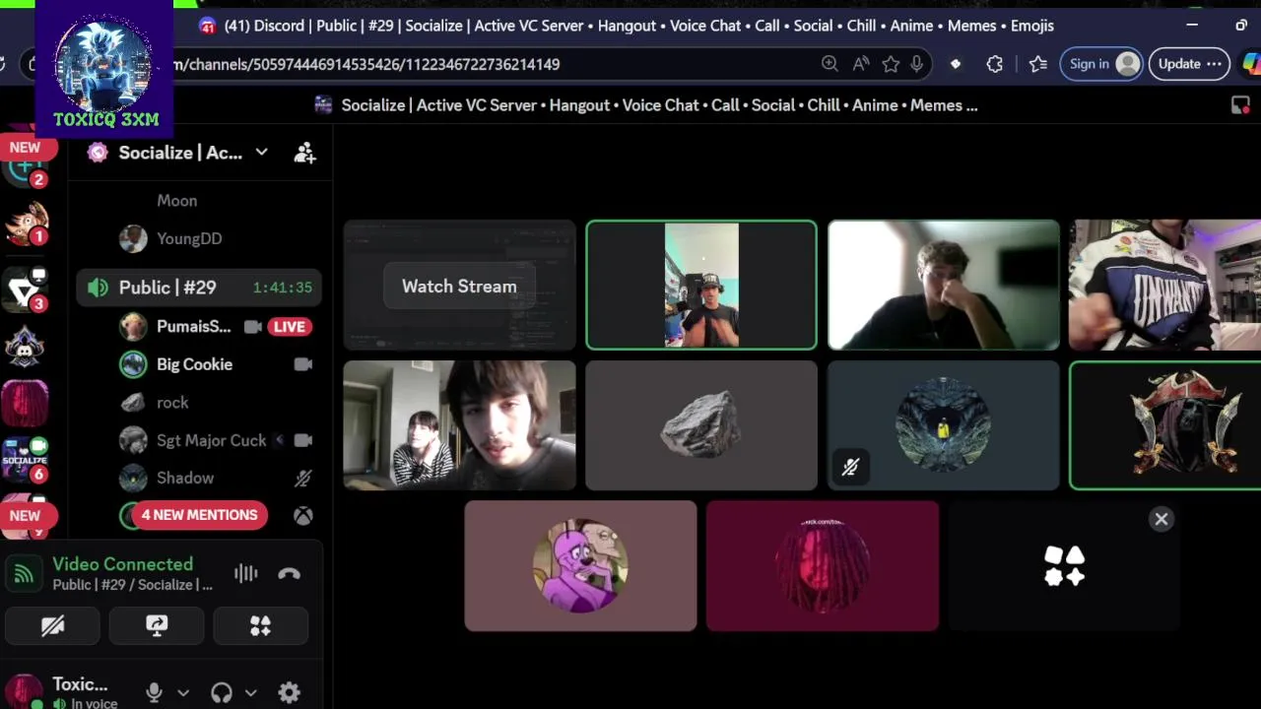Open the noise suppression waveform icon
Screen dimensions: 1261x709
click(x=245, y=573)
